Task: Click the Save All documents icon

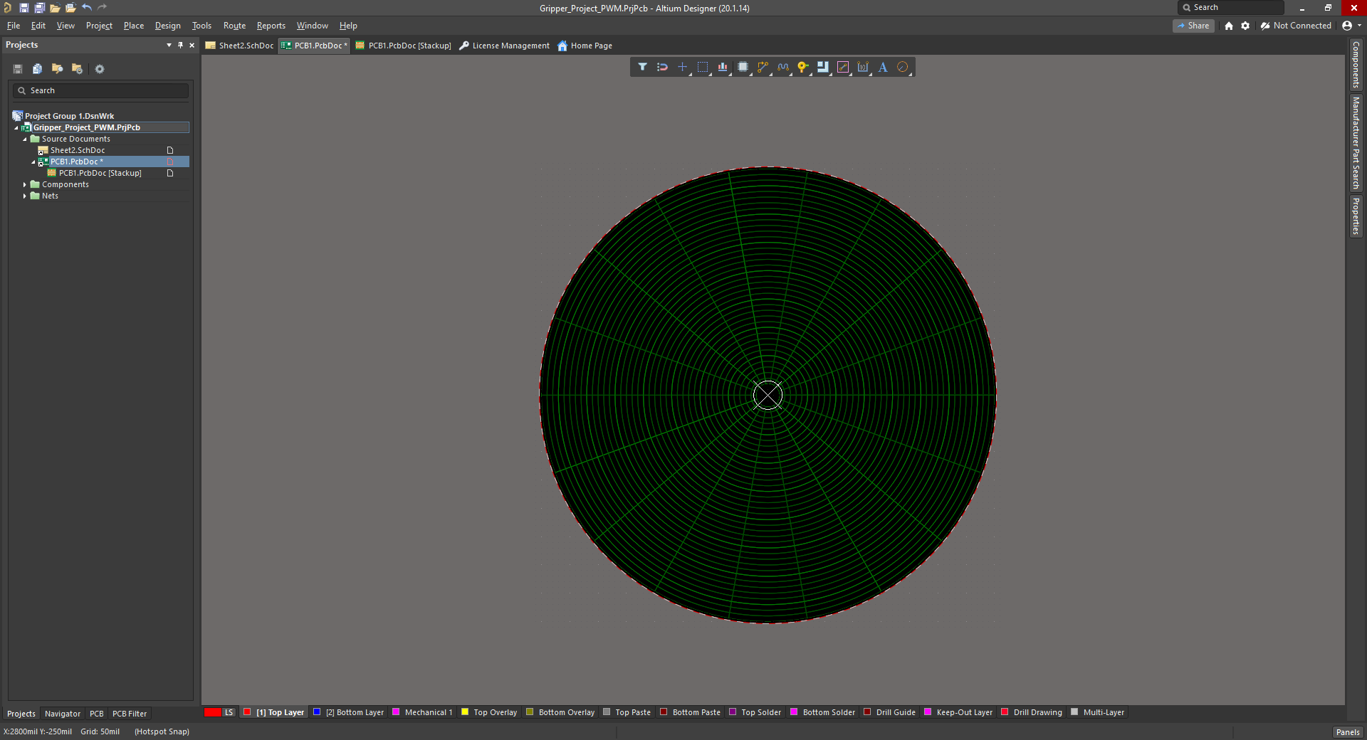Action: pos(39,8)
